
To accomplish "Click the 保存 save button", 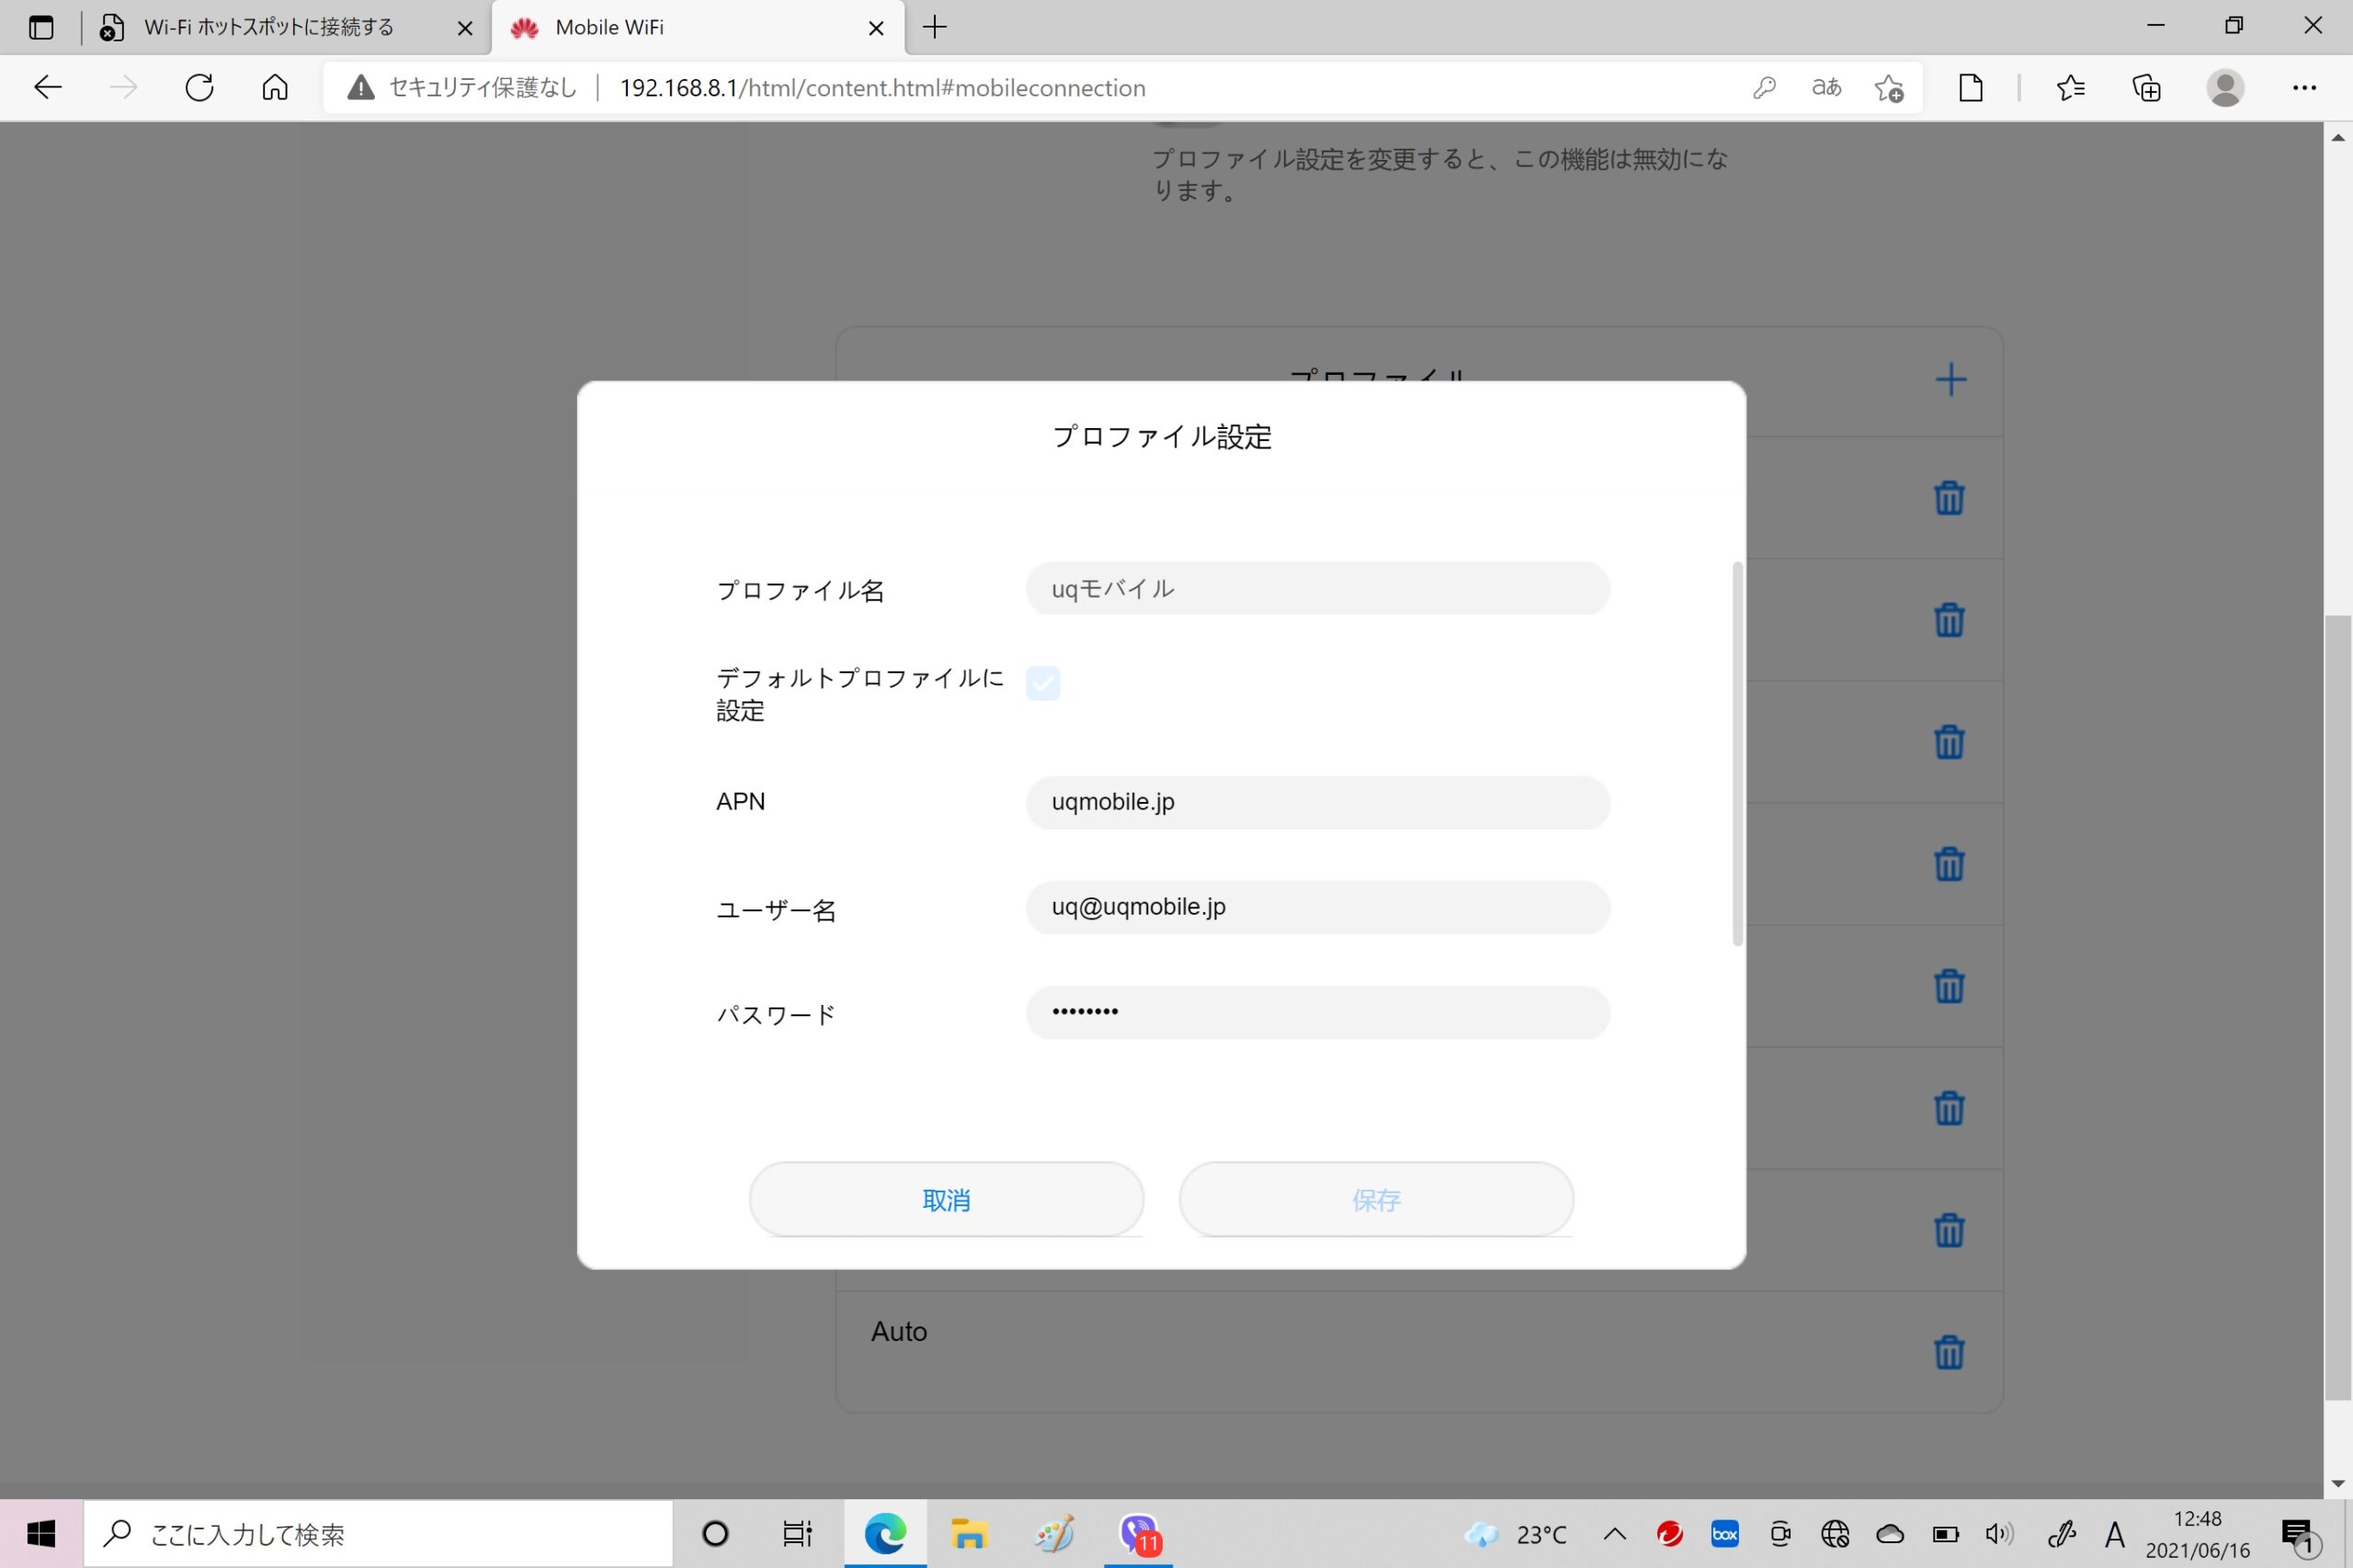I will pyautogui.click(x=1376, y=1199).
